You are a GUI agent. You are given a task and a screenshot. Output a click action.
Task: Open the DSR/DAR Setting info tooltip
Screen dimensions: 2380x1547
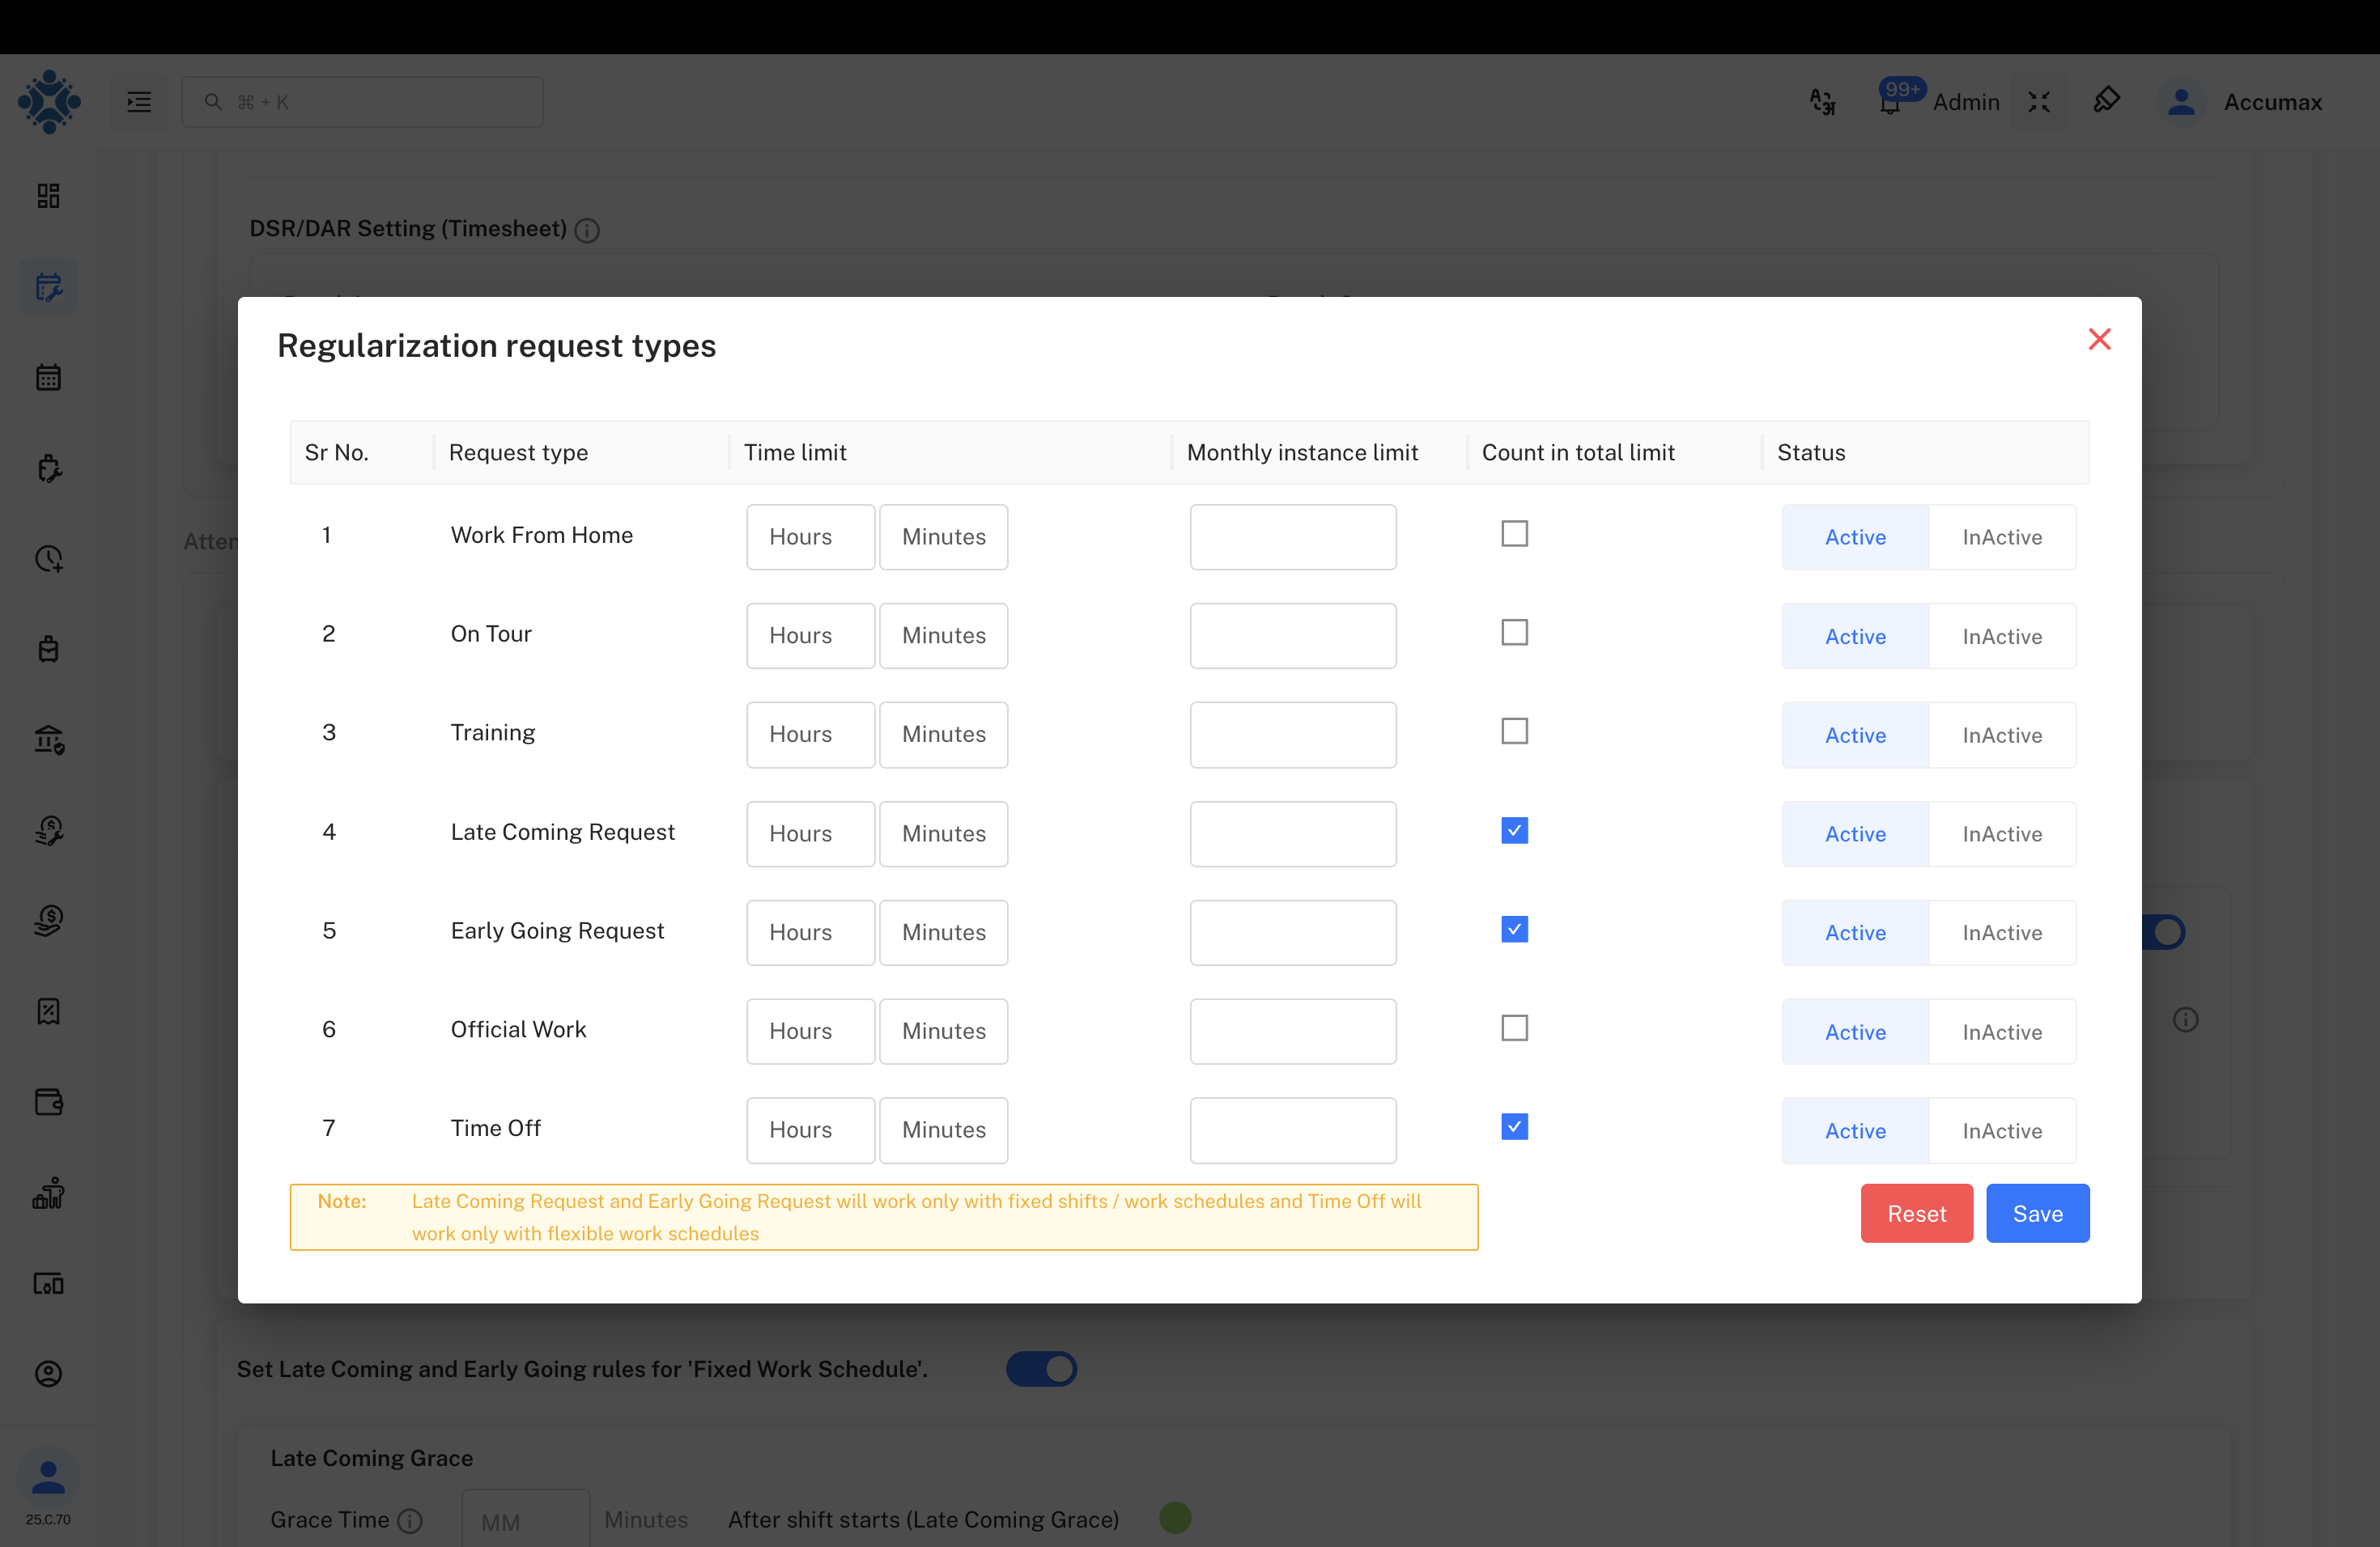[x=587, y=230]
